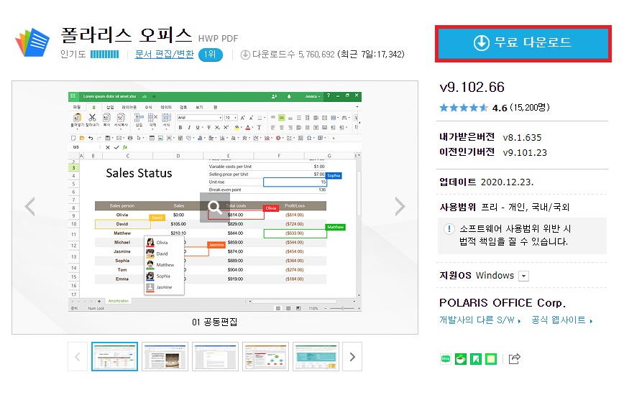
Task: Click the green memo square share icon
Action: [x=491, y=359]
